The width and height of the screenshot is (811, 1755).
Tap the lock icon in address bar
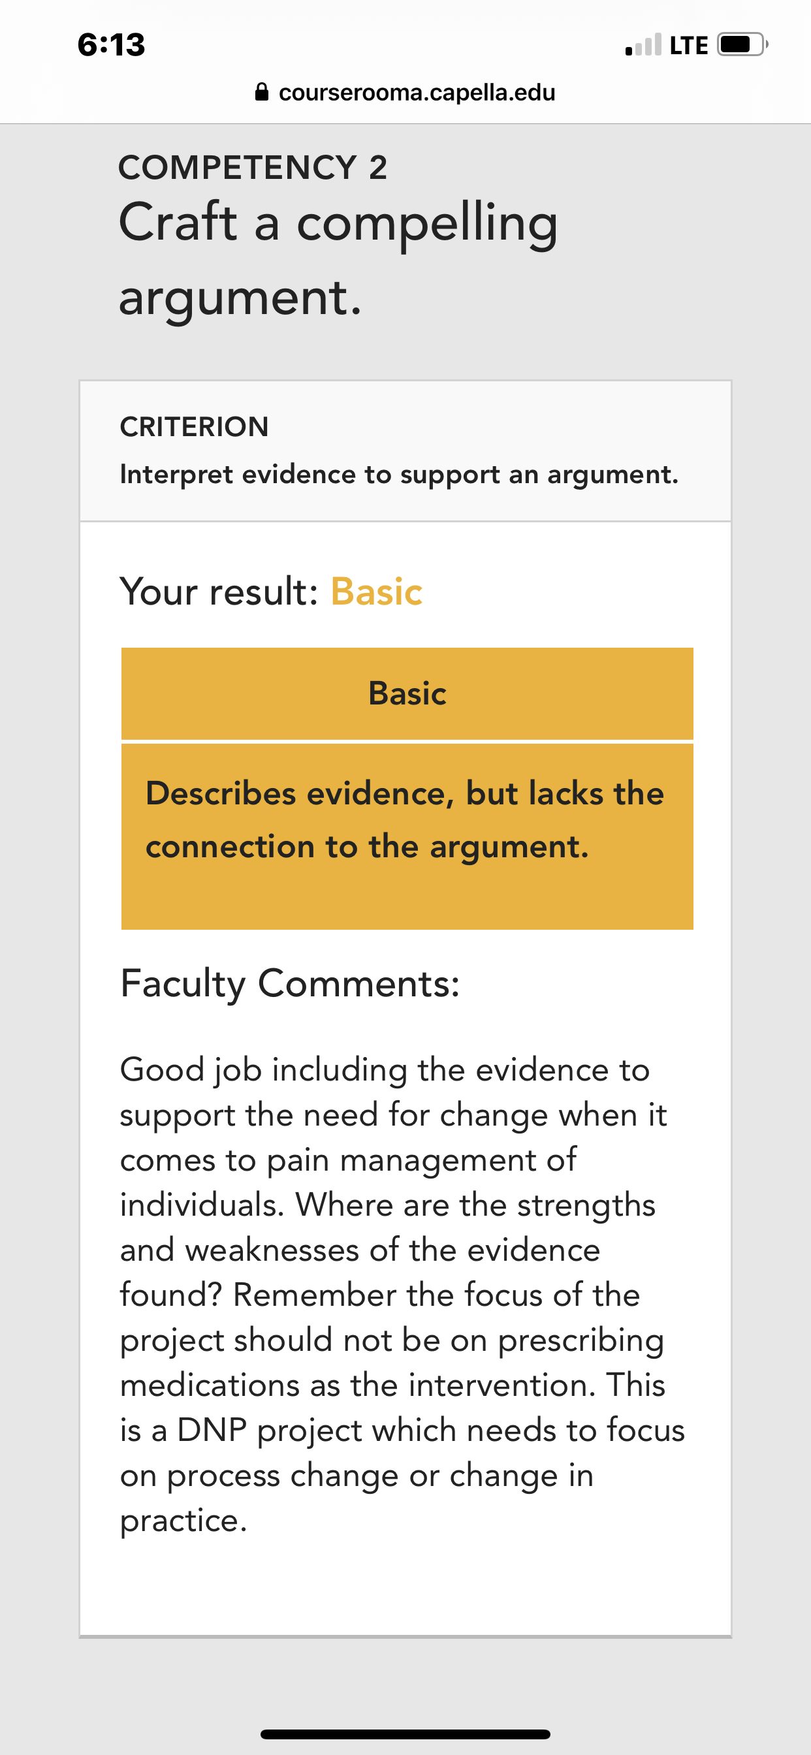pos(261,92)
